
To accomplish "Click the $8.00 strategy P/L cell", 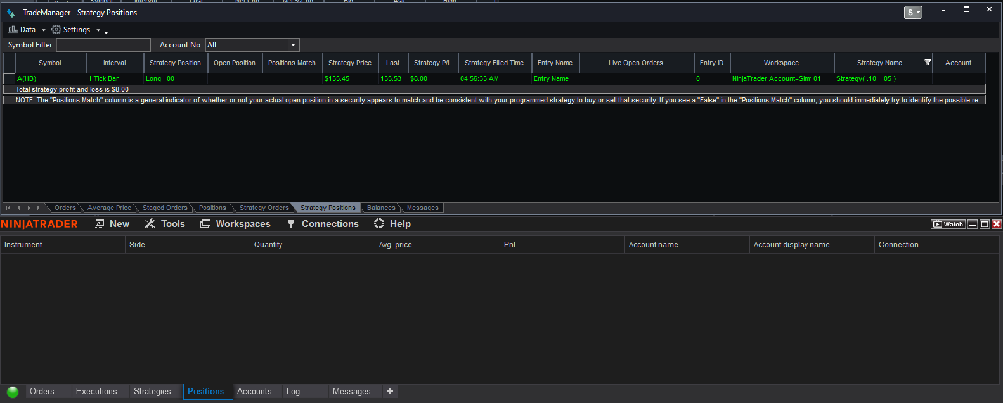I will 432,78.
